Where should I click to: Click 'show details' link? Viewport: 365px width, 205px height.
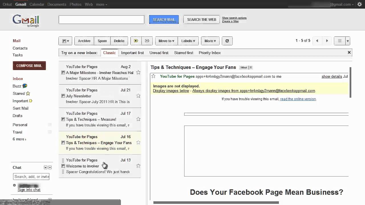pyautogui.click(x=332, y=76)
